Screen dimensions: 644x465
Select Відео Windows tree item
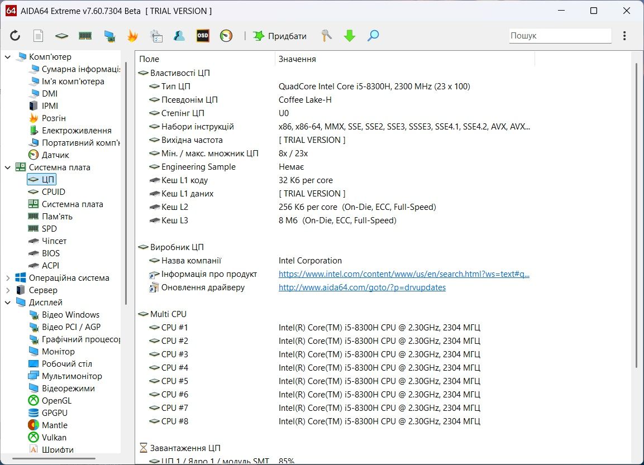tap(64, 315)
